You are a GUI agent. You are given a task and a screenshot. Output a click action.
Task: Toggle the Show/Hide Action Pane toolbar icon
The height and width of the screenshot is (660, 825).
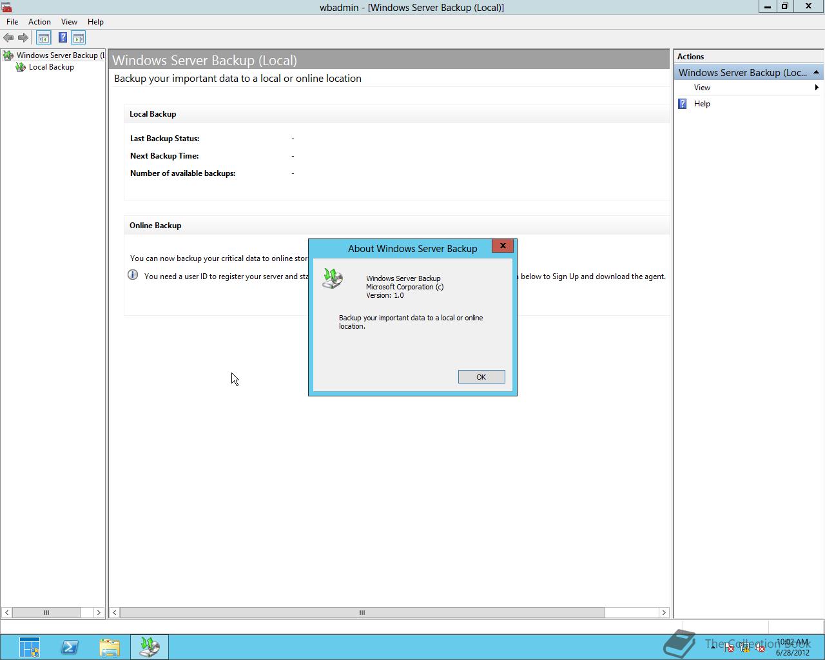(79, 38)
